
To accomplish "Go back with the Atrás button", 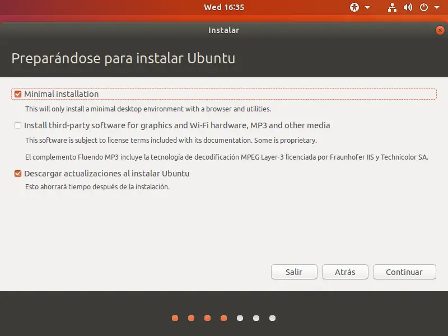I will pos(345,272).
